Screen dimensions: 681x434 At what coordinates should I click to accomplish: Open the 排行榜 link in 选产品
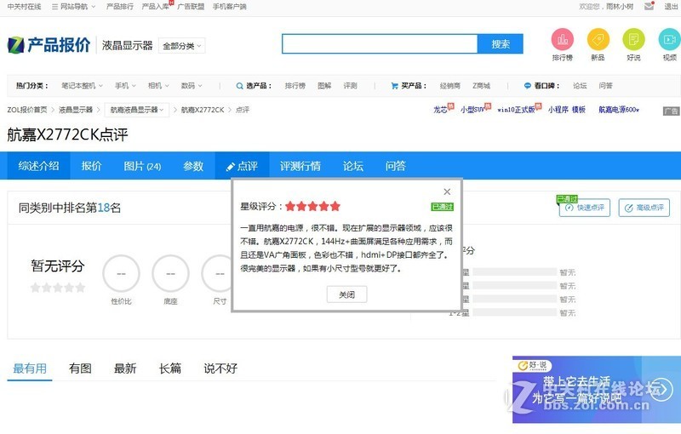tap(295, 86)
